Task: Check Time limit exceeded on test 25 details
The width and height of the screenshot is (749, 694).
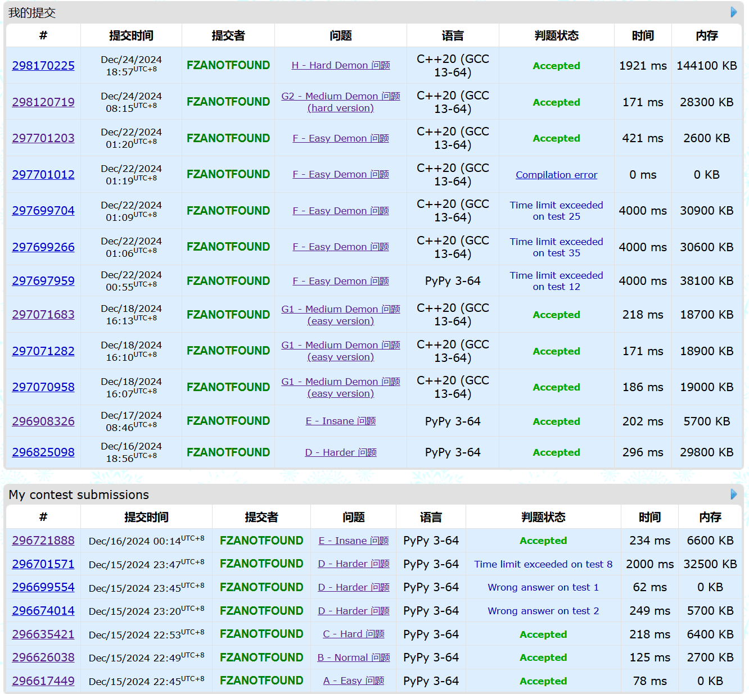Action: coord(556,211)
